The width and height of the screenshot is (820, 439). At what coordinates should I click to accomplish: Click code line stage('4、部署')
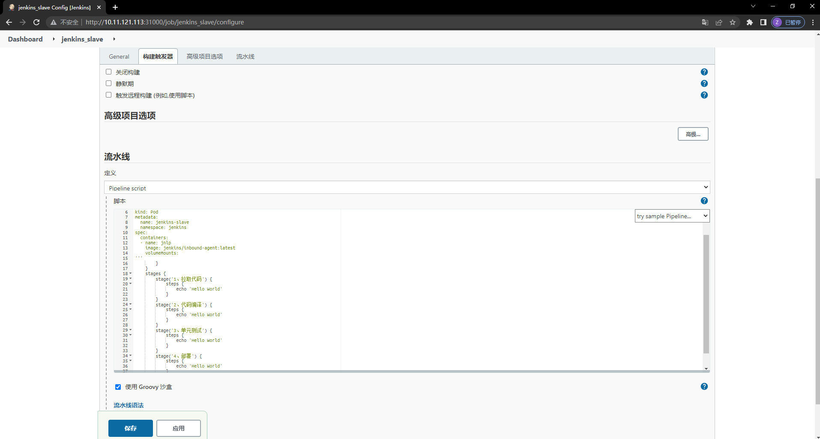[x=179, y=356]
